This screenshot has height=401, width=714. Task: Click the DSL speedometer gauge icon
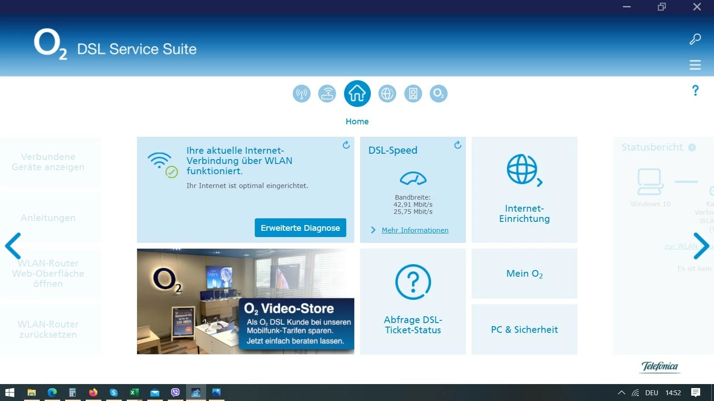pyautogui.click(x=413, y=178)
